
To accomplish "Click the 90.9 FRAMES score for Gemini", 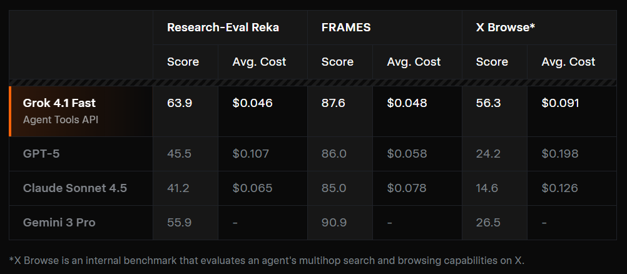I will click(x=333, y=223).
